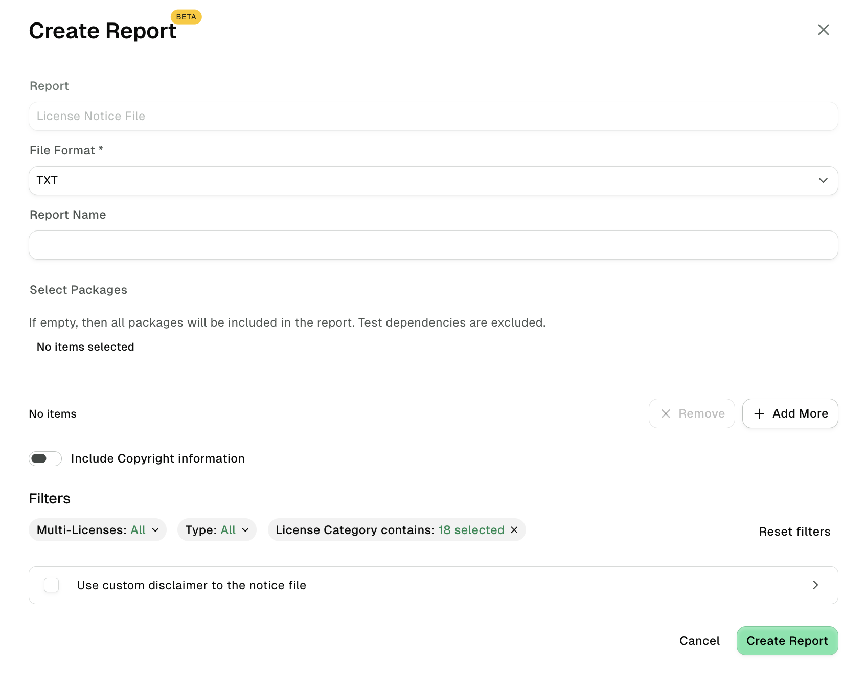Click the Remove packages button

[x=692, y=413]
